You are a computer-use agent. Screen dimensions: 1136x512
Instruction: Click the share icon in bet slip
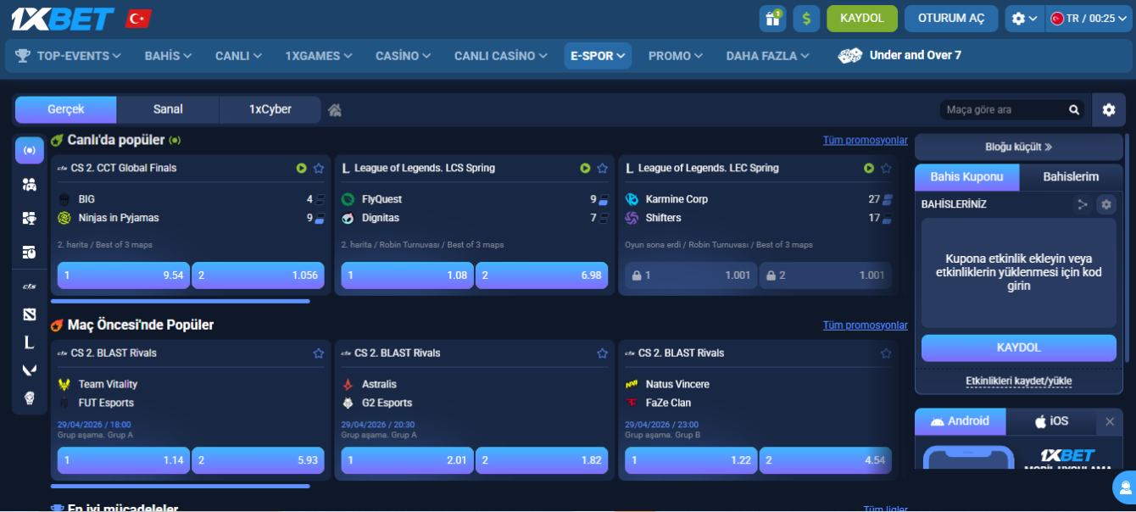(x=1082, y=204)
